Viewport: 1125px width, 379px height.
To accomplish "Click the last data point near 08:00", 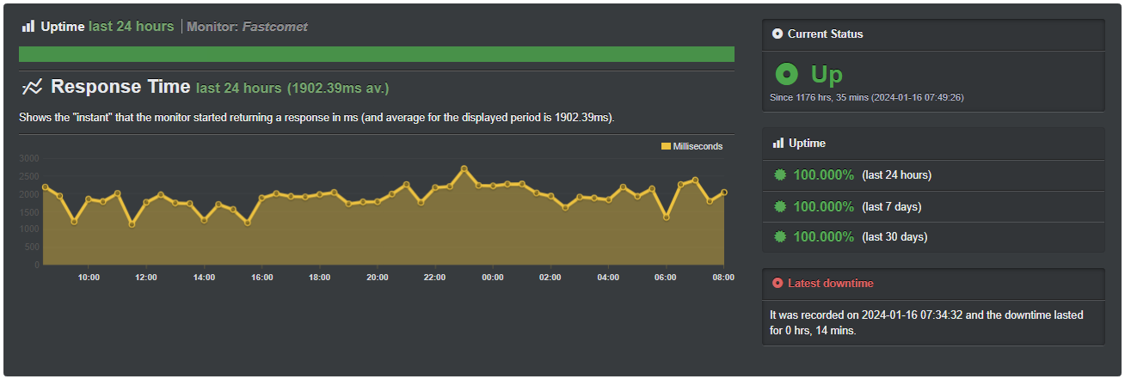I will [x=724, y=193].
